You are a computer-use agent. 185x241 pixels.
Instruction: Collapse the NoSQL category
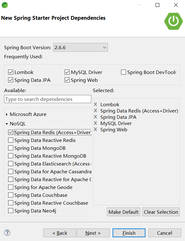(7, 124)
